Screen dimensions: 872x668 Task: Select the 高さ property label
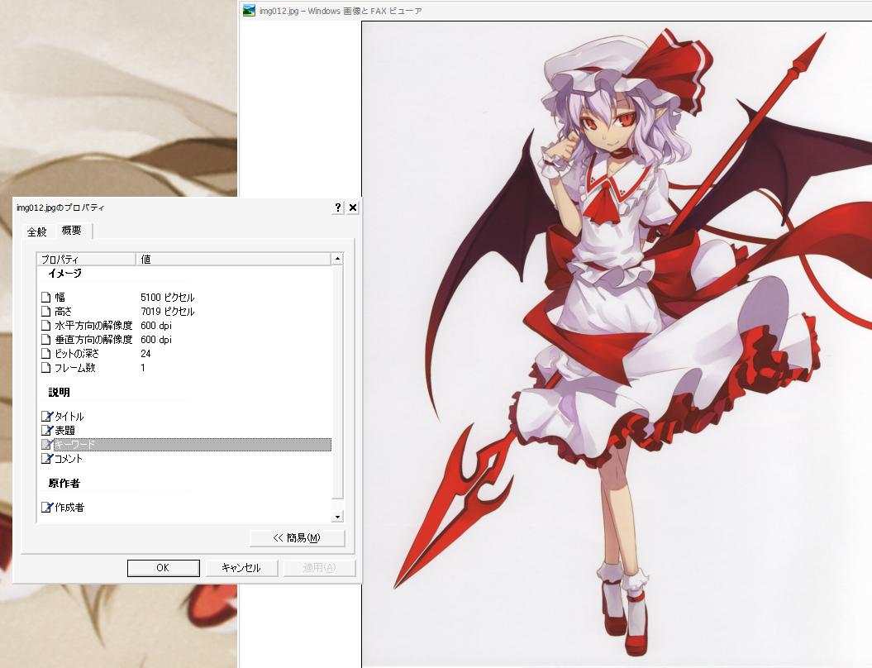tap(64, 312)
